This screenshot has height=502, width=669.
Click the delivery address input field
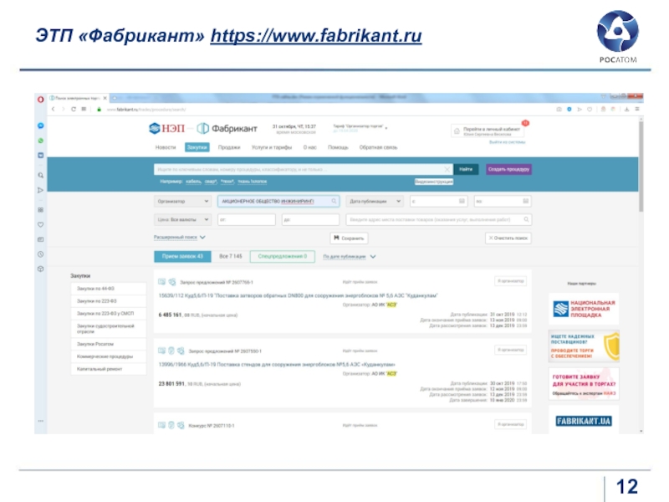coord(438,219)
